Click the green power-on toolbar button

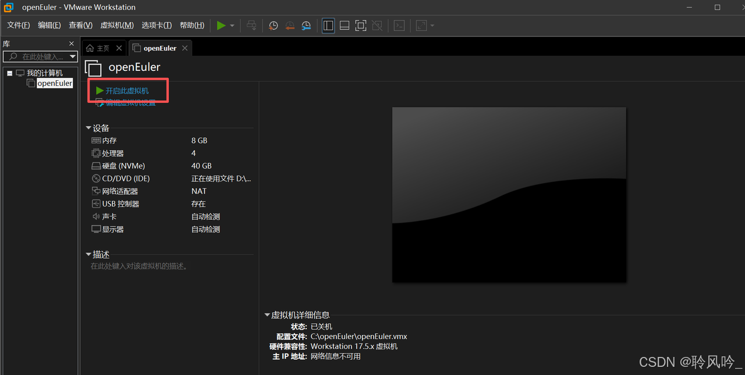click(221, 26)
